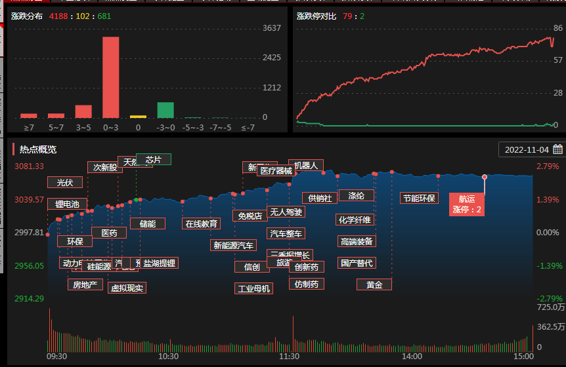This screenshot has width=566, height=367.
Task: Click the 14:00 time axis label
Action: 412,357
